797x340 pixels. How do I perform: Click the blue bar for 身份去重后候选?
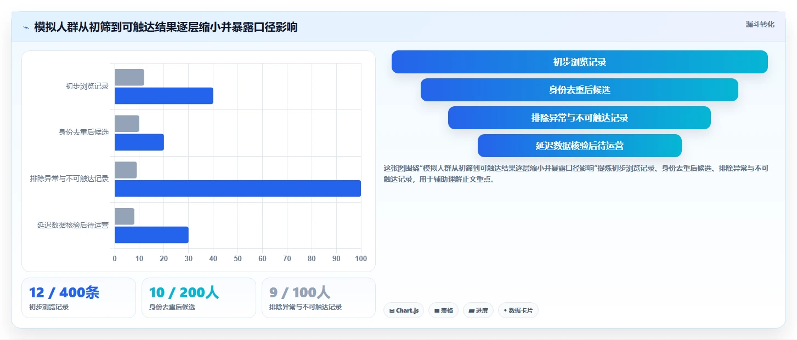(x=139, y=142)
